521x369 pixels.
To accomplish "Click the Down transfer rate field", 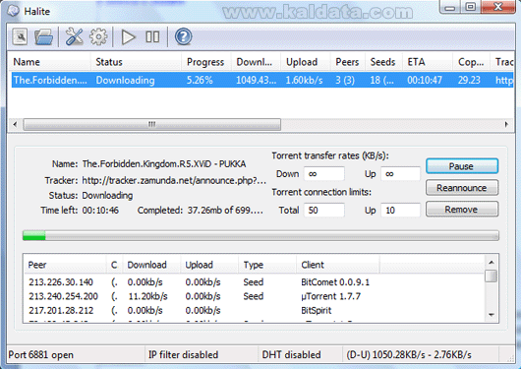I will (324, 174).
